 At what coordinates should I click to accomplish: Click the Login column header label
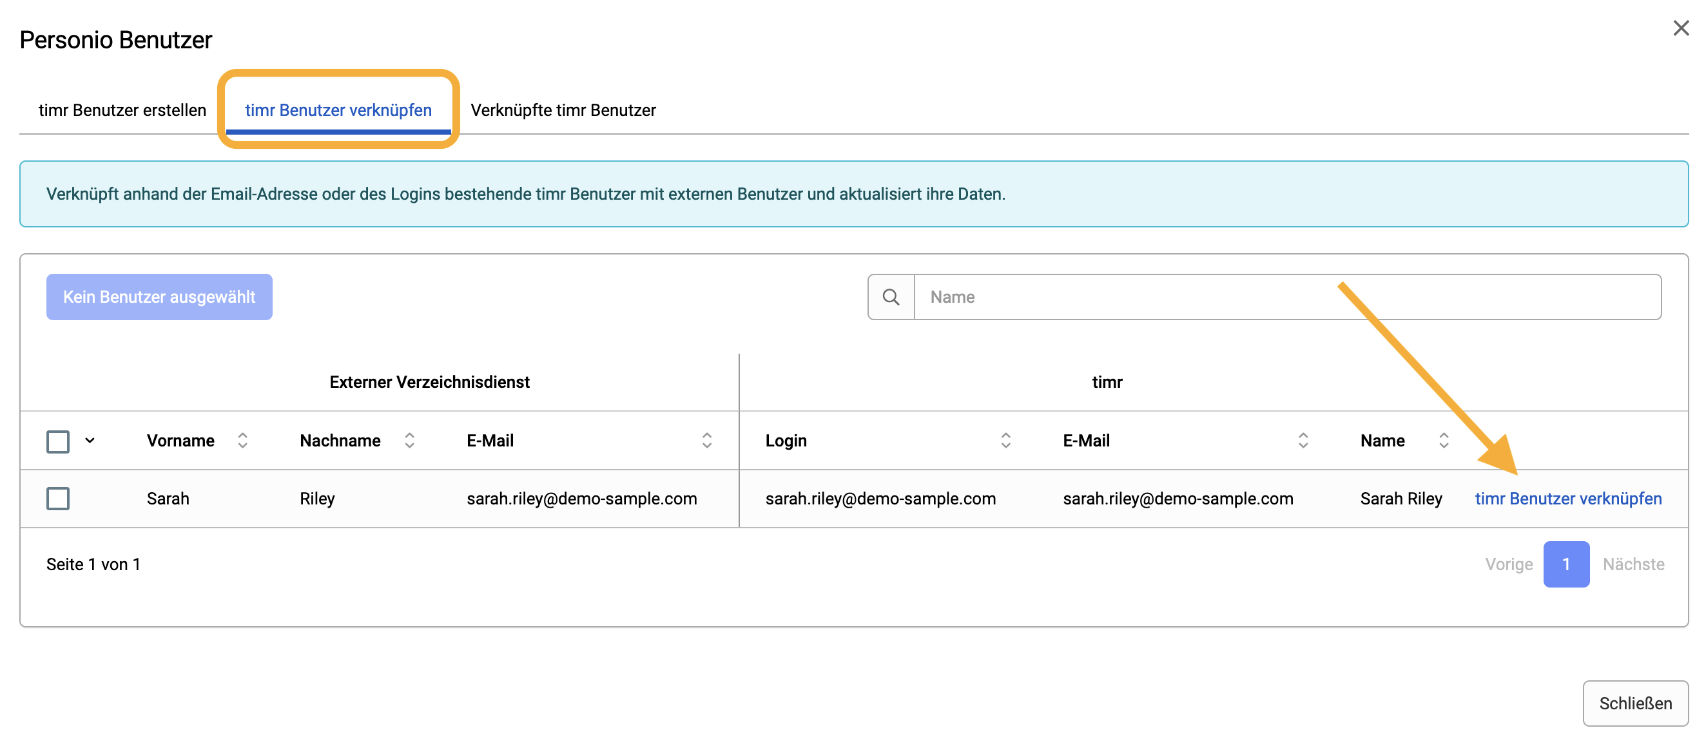pos(786,441)
